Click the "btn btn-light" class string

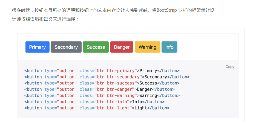[113, 108]
